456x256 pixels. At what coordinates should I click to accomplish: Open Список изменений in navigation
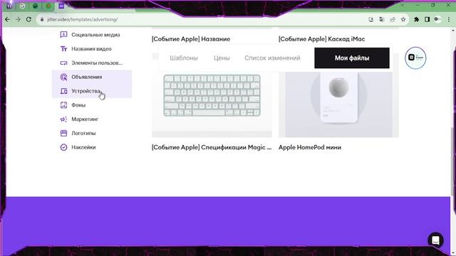pyautogui.click(x=272, y=58)
